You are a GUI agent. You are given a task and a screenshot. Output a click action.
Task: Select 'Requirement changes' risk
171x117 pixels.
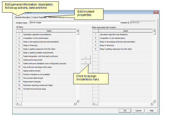pos(49,81)
